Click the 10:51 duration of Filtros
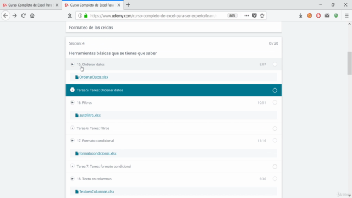This screenshot has height=198, width=352. (x=262, y=103)
